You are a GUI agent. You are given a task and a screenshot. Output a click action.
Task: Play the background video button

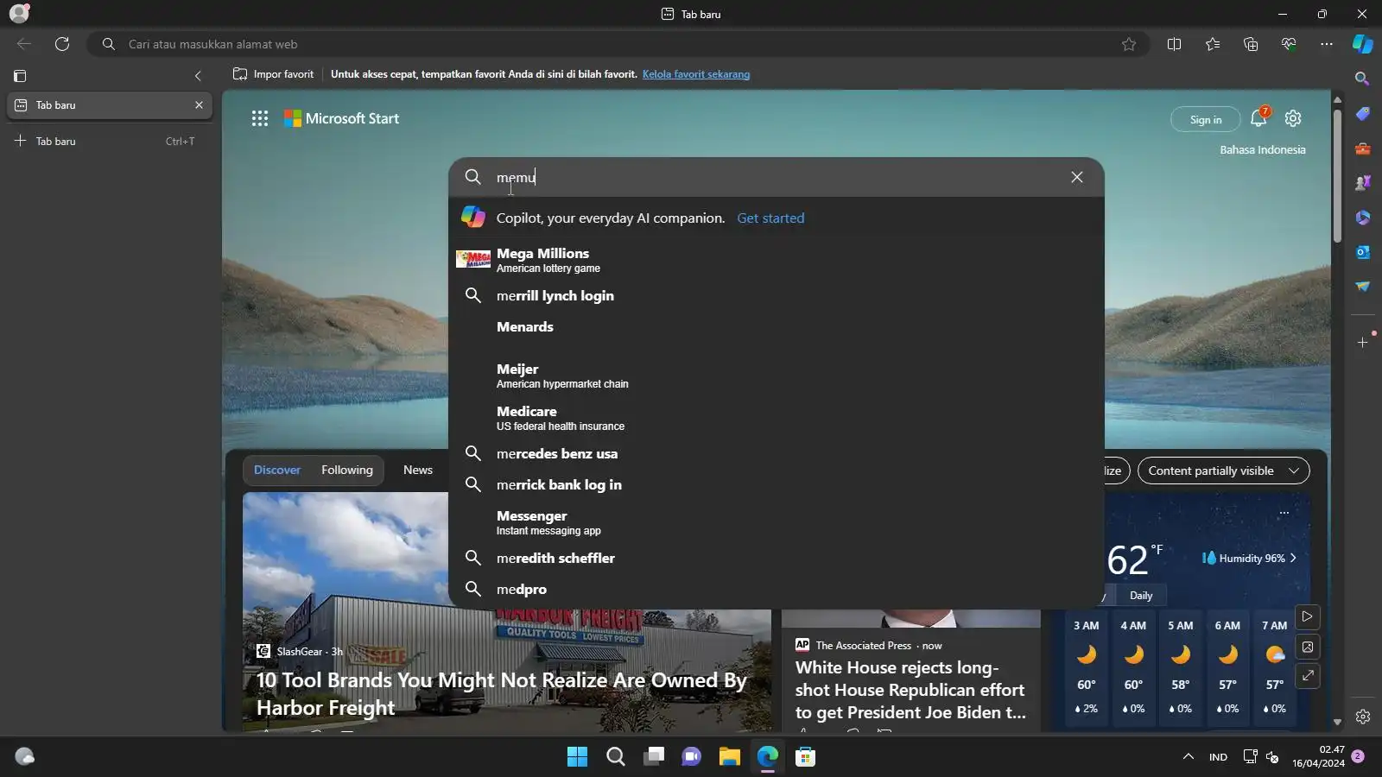[1308, 616]
